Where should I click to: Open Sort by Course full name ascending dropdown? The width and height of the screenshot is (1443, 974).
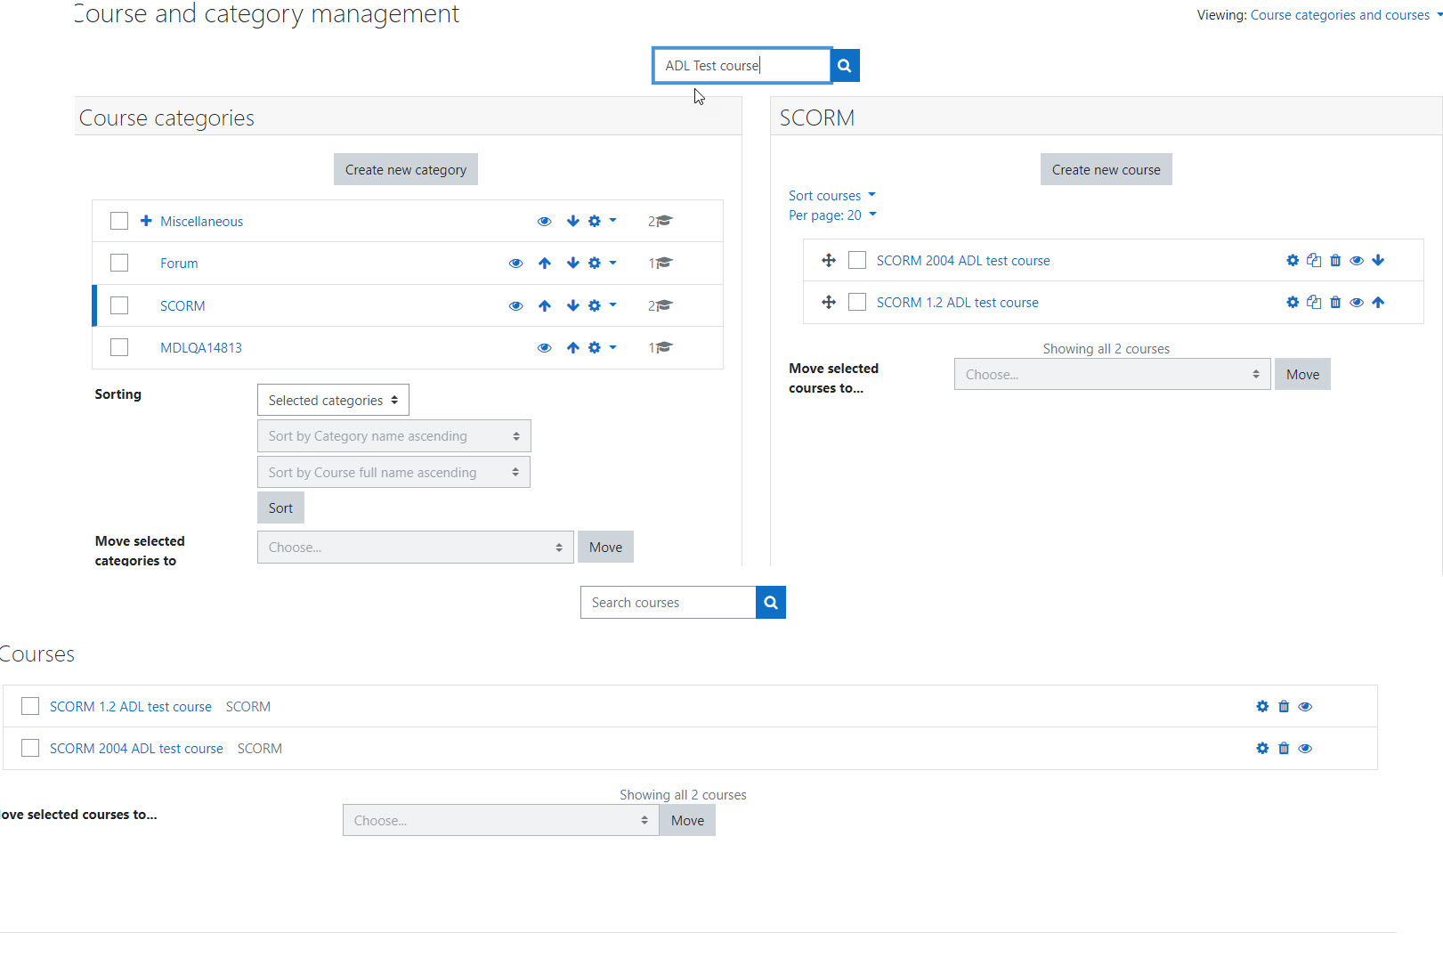click(393, 472)
